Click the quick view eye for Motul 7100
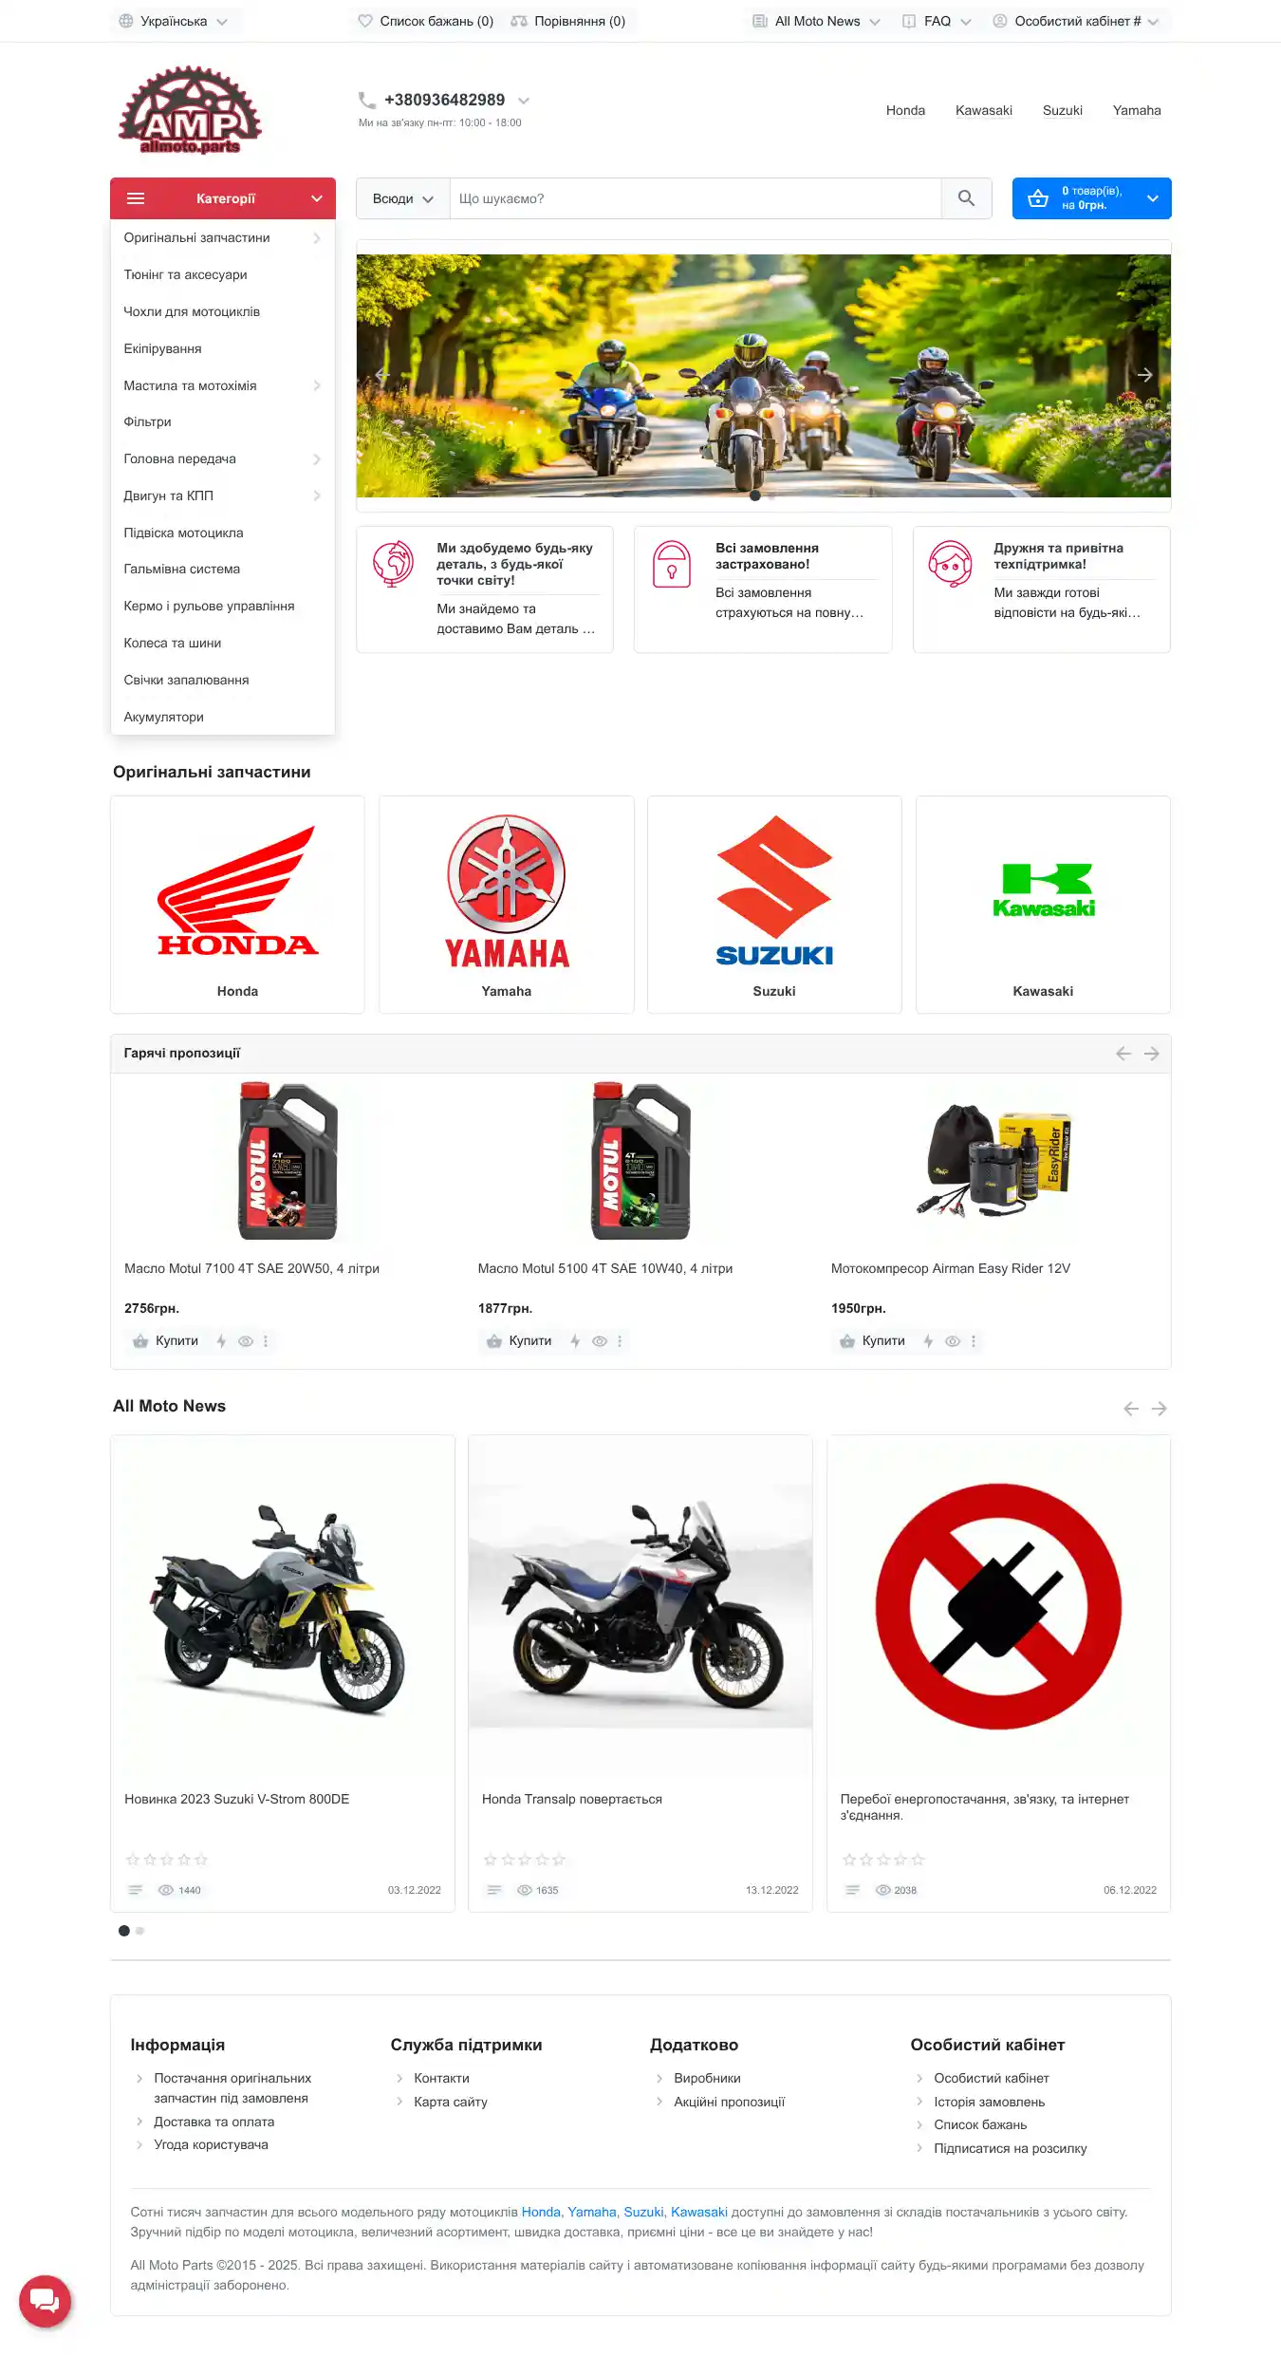This screenshot has width=1281, height=2356. tap(246, 1341)
